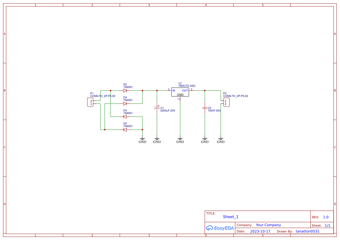Screen dimensions: 340x240
Task: Select connector P2 on the output side
Action: 226,102
